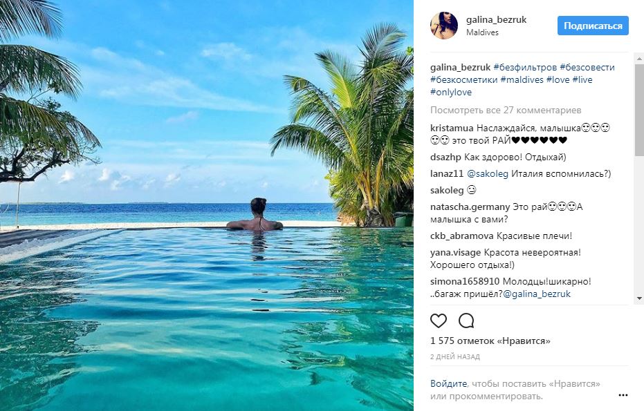
Task: Click the heart like icon
Action: pos(439,321)
